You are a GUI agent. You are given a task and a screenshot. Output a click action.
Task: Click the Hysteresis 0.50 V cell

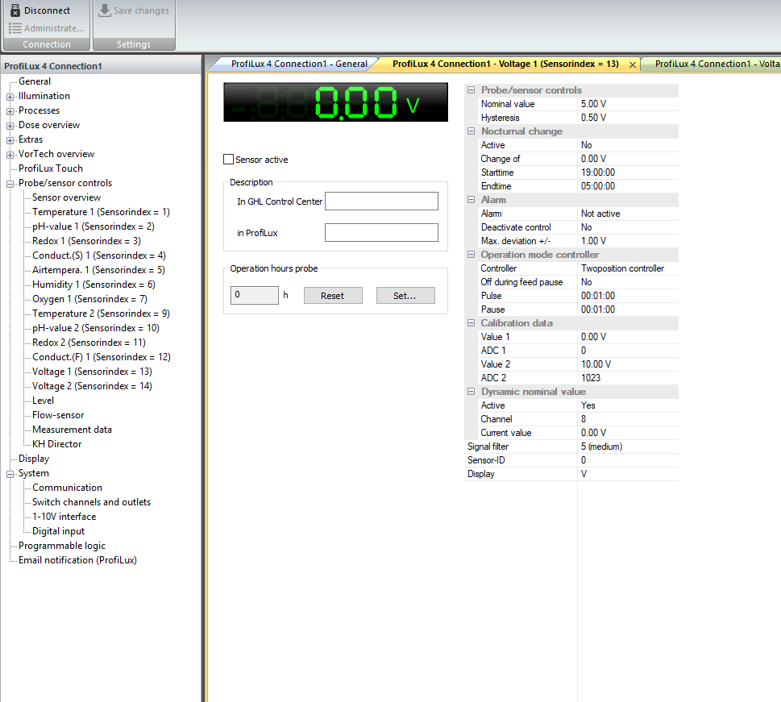click(x=628, y=118)
